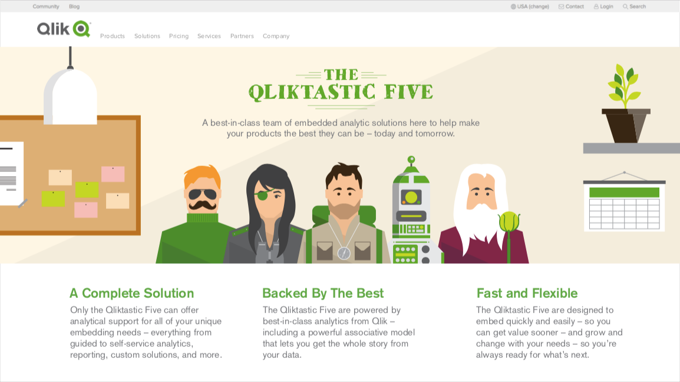Viewport: 680px width, 382px height.
Task: Open the Services menu
Action: 209,36
